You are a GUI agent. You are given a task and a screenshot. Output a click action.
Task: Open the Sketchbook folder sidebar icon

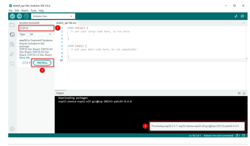pos(12,25)
